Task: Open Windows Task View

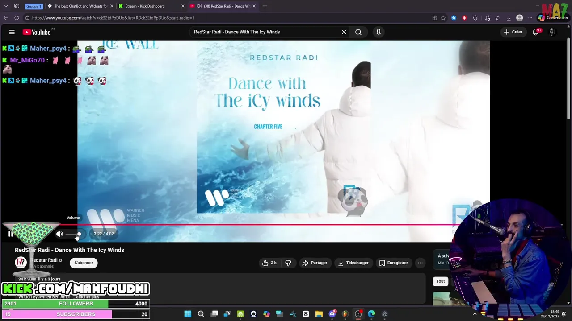Action: click(x=214, y=314)
